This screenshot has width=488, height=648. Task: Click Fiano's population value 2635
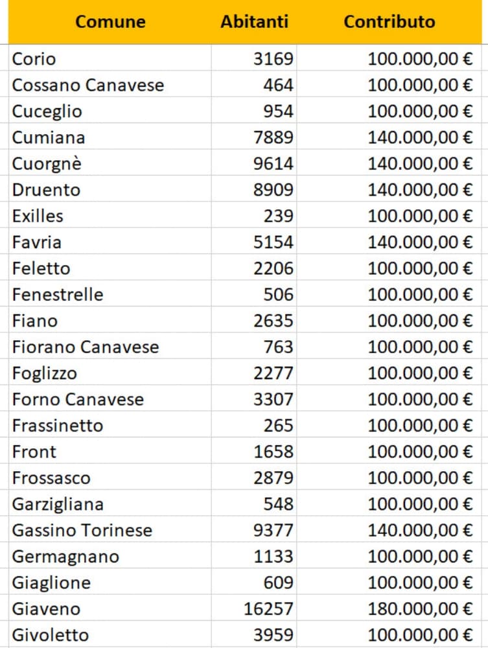click(273, 321)
